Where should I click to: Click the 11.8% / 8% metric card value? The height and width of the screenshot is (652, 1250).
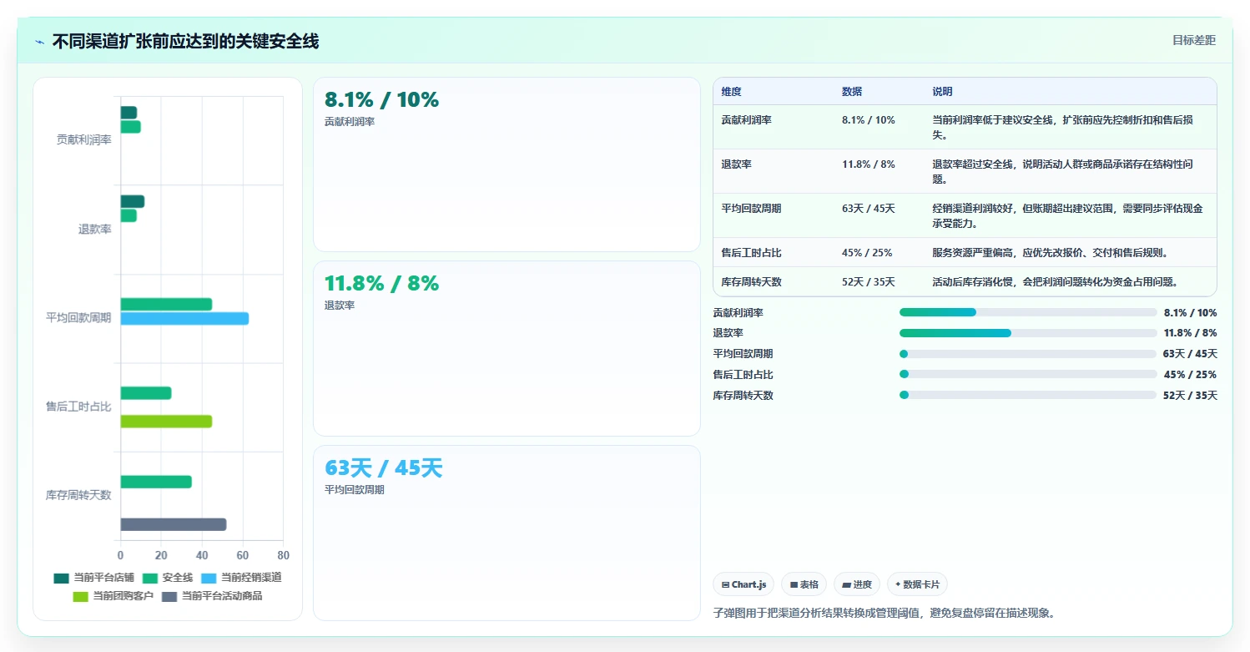(381, 283)
